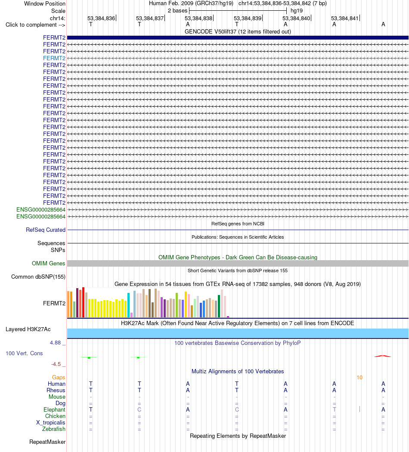Open 'Multiz Alignments of 100 Vertebrates' title
Viewport: 409px width, 452px height.
[238, 372]
